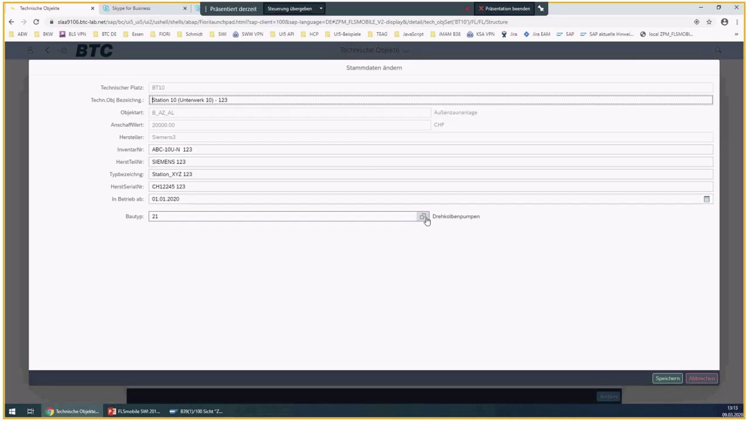Open the Bautyp value help dialog

424,217
